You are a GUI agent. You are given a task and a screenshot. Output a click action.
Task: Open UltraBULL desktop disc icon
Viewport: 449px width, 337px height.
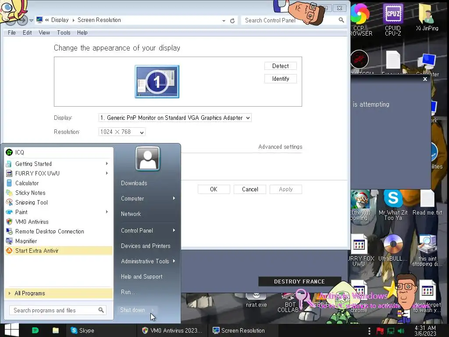tap(393, 248)
